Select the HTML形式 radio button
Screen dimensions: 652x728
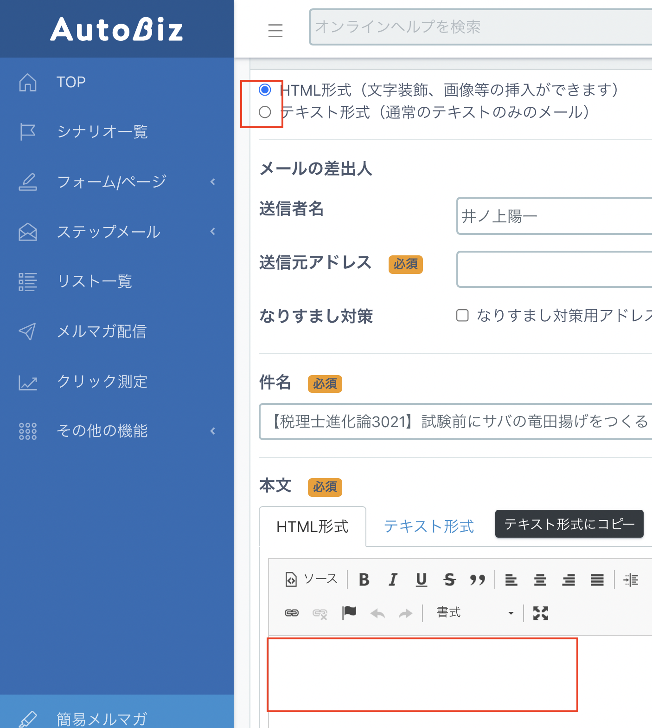click(x=265, y=90)
